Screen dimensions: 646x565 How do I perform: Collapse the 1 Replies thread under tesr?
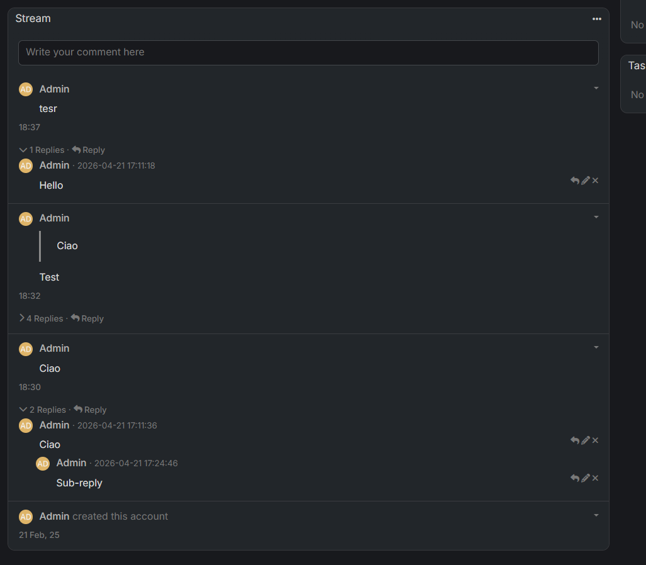[42, 150]
